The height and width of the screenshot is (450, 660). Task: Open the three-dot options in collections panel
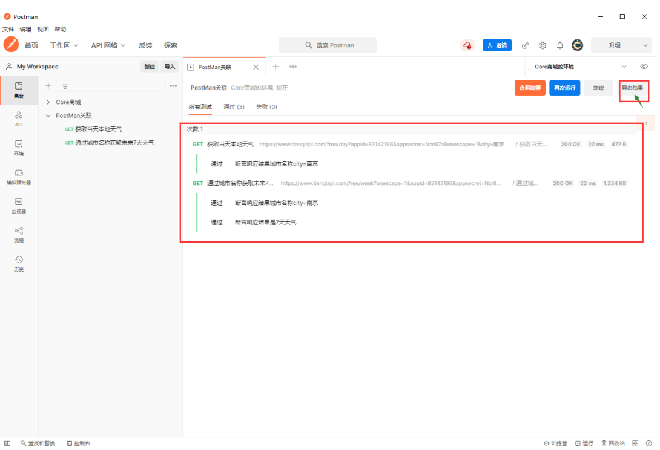pos(173,86)
